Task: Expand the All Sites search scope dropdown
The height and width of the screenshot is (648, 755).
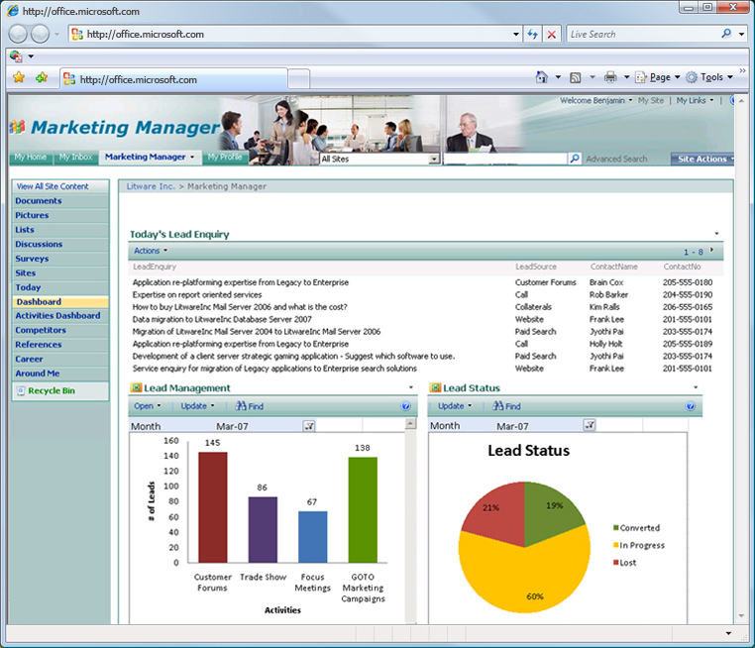Action: [x=434, y=159]
